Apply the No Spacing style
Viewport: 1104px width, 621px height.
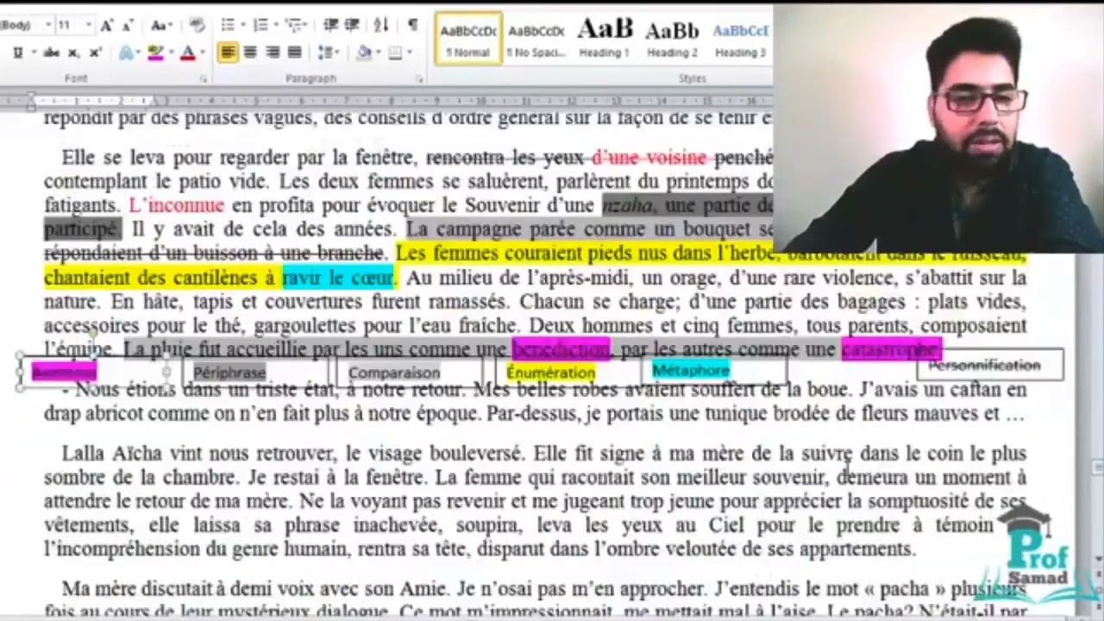pyautogui.click(x=536, y=38)
